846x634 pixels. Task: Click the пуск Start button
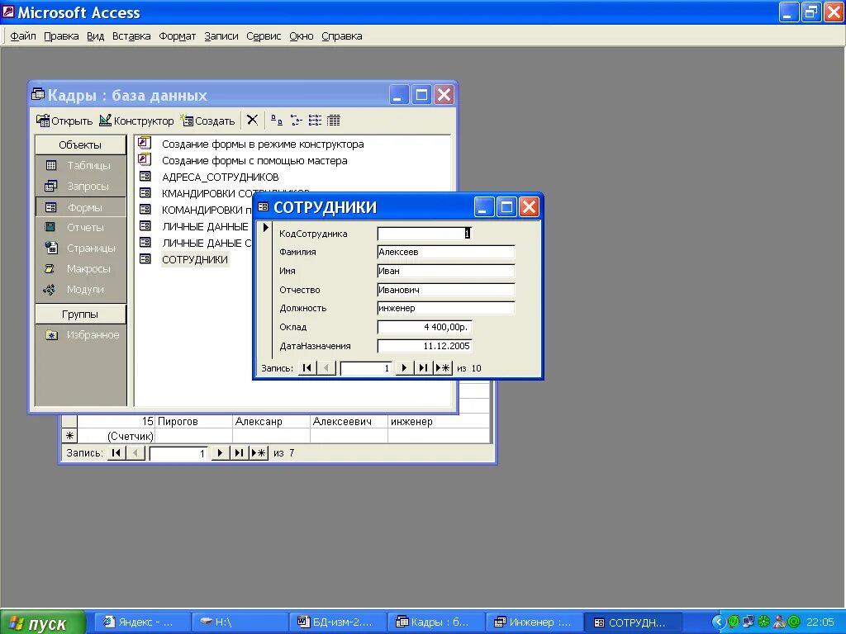click(x=43, y=622)
